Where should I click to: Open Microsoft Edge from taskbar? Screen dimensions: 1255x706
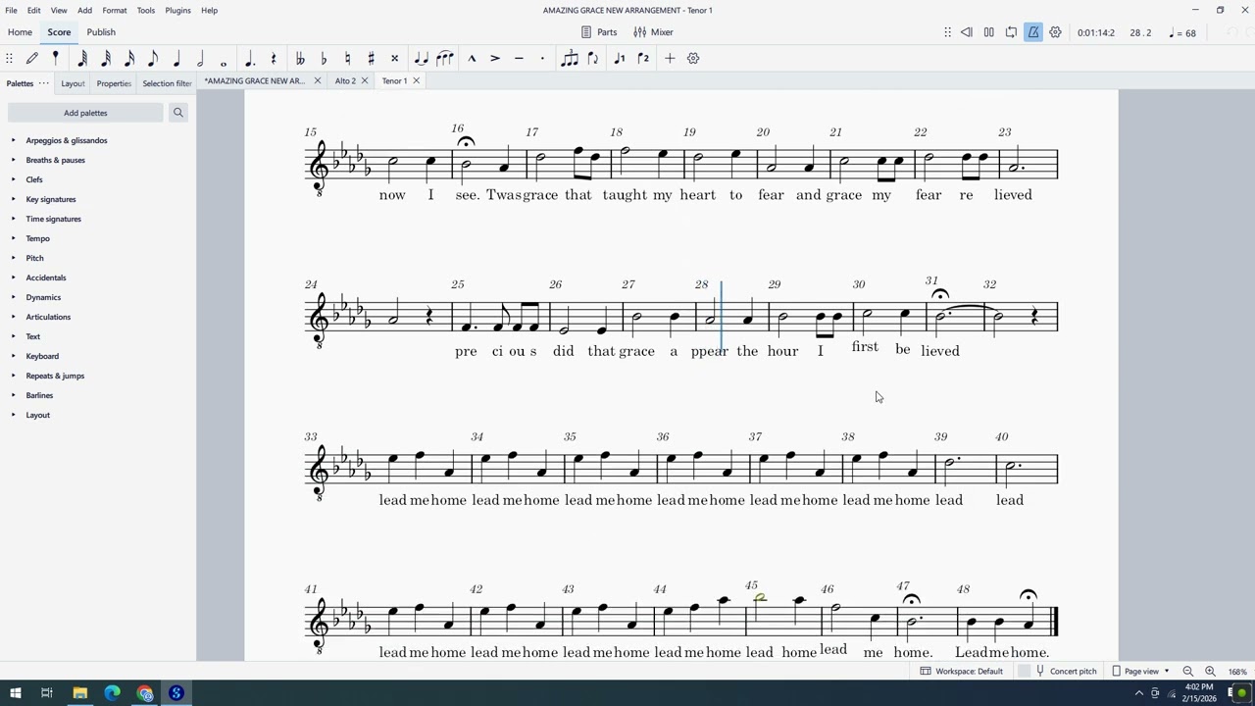(x=112, y=693)
